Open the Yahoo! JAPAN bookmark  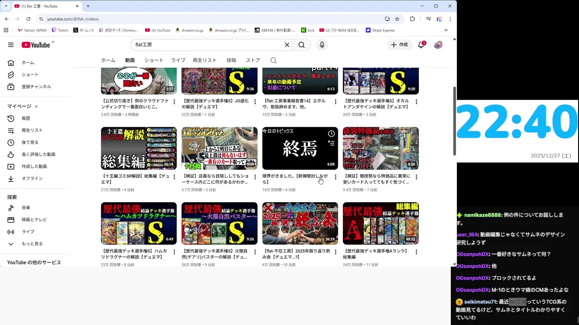pyautogui.click(x=32, y=30)
